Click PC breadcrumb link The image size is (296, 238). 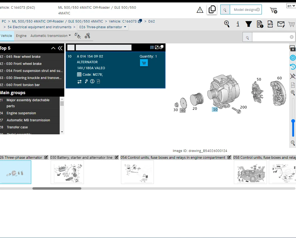point(4,21)
